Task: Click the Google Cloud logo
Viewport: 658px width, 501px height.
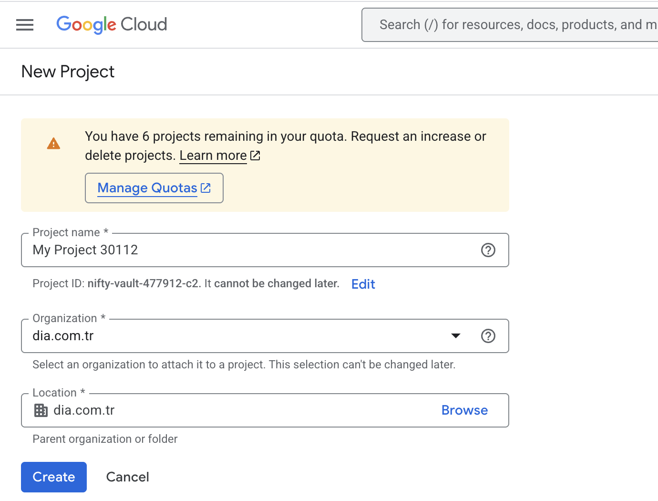Action: click(x=112, y=25)
